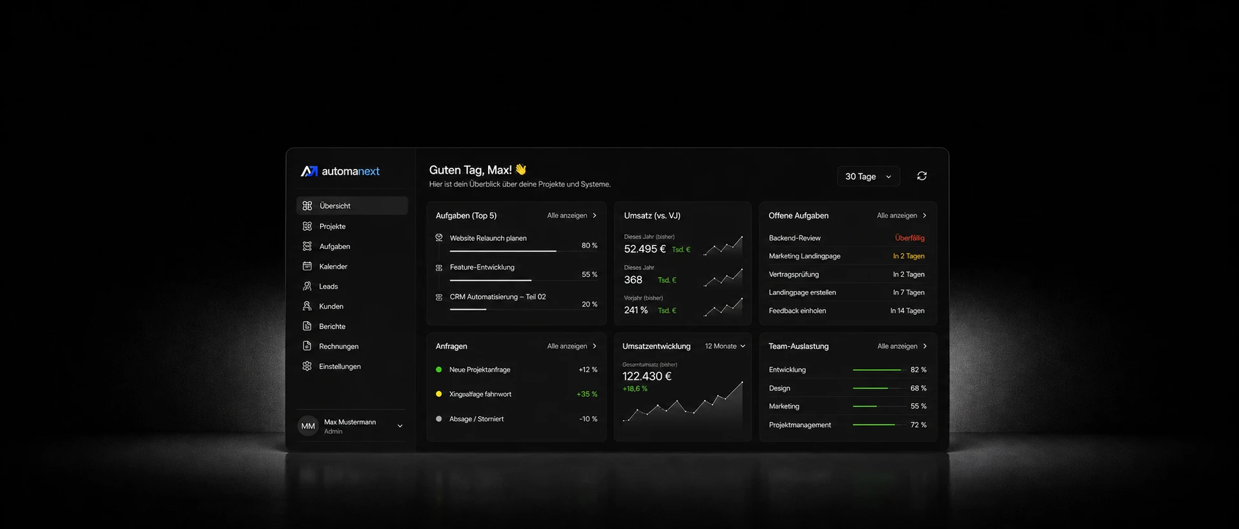Screen dimensions: 1239x529
Task: Click the Berichte document icon
Action: [307, 326]
